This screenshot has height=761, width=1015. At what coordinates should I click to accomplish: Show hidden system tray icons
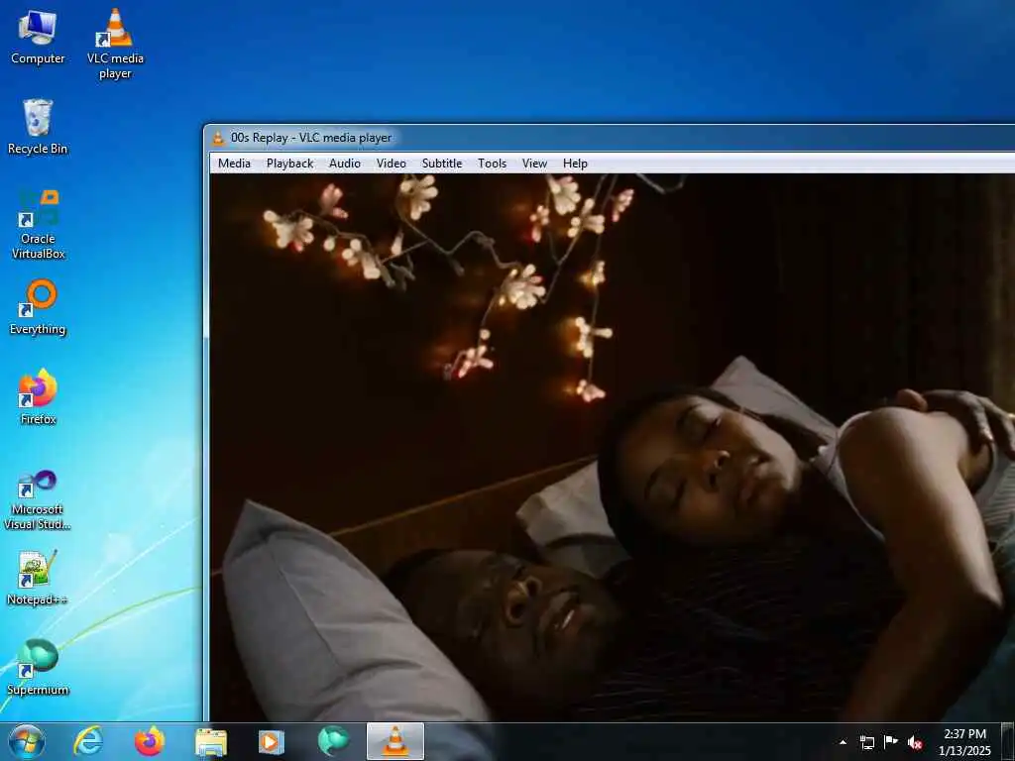843,742
